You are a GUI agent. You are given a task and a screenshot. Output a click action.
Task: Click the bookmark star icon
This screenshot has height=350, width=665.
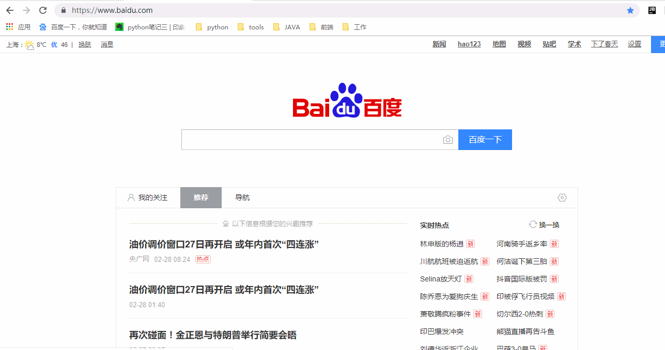pyautogui.click(x=630, y=10)
